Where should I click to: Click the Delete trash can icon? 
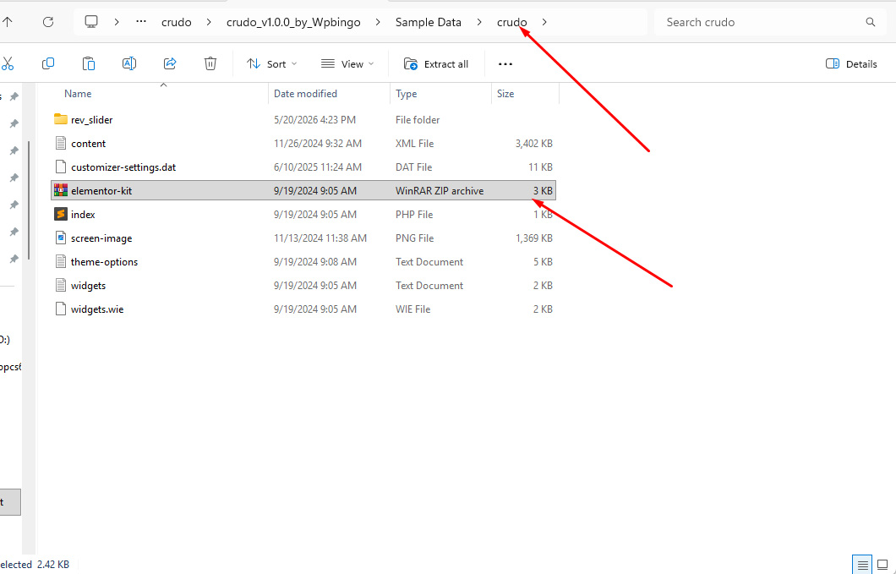tap(210, 63)
